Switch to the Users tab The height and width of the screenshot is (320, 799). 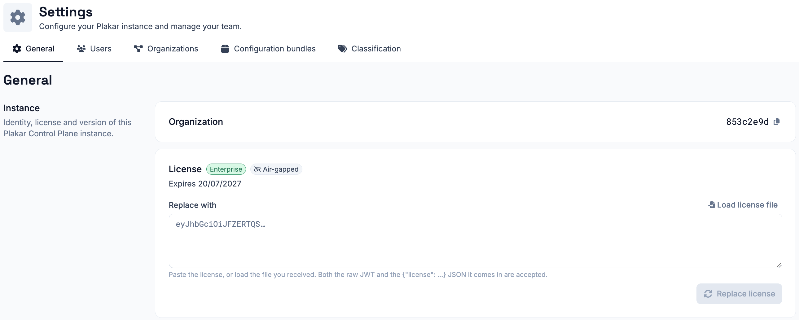tap(94, 49)
